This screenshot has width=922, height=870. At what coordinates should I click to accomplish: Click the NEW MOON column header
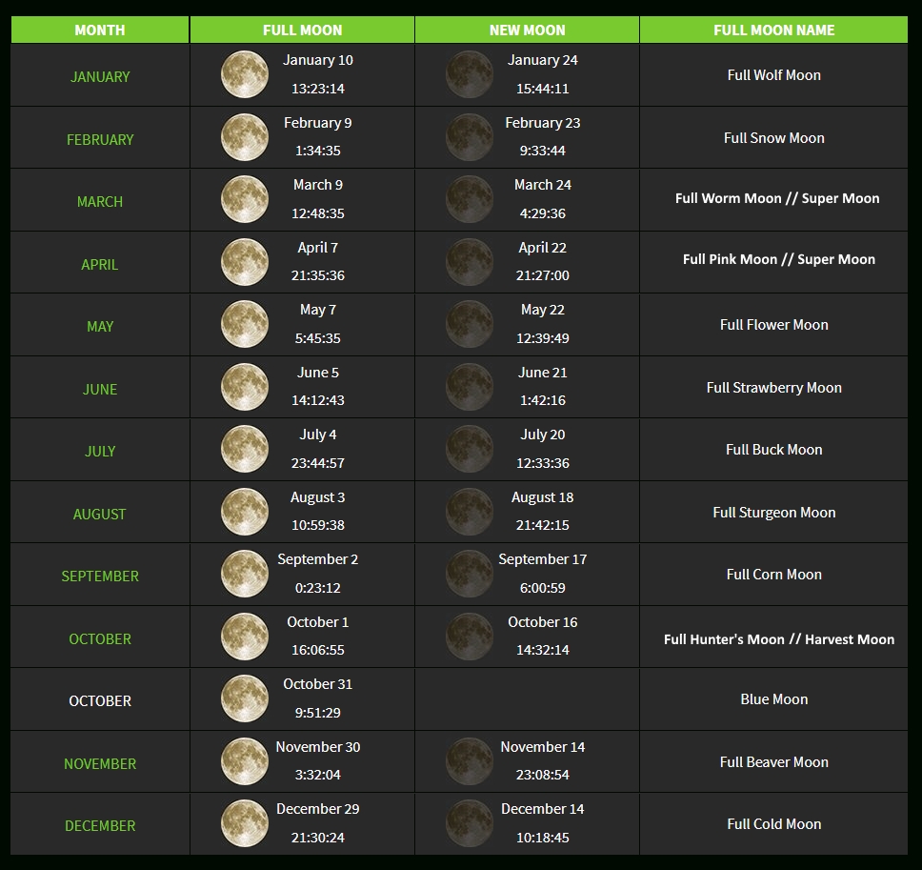click(x=528, y=30)
